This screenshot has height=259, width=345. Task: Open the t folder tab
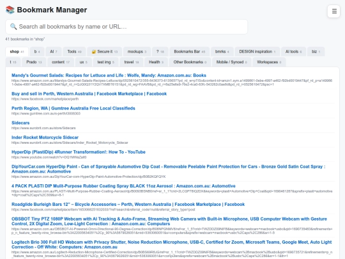(x=13, y=62)
